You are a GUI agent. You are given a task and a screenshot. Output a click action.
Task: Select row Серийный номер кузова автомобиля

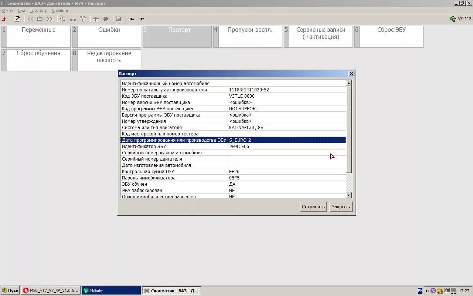tap(233, 153)
